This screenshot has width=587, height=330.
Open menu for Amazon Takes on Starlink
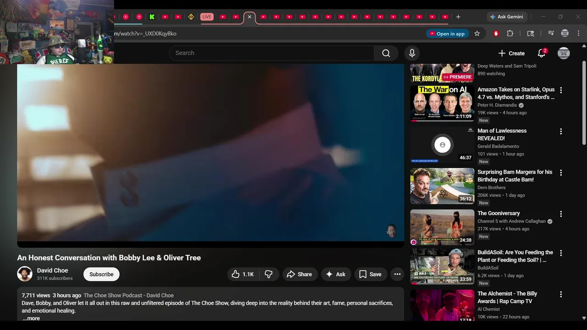click(x=560, y=90)
